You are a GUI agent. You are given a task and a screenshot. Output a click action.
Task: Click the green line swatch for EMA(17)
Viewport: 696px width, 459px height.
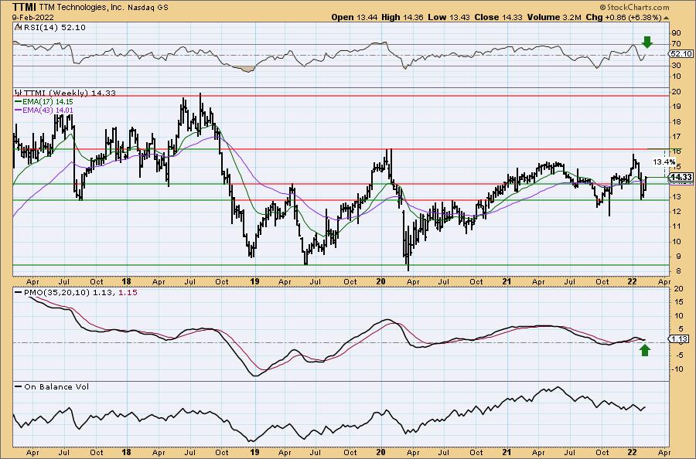point(18,101)
